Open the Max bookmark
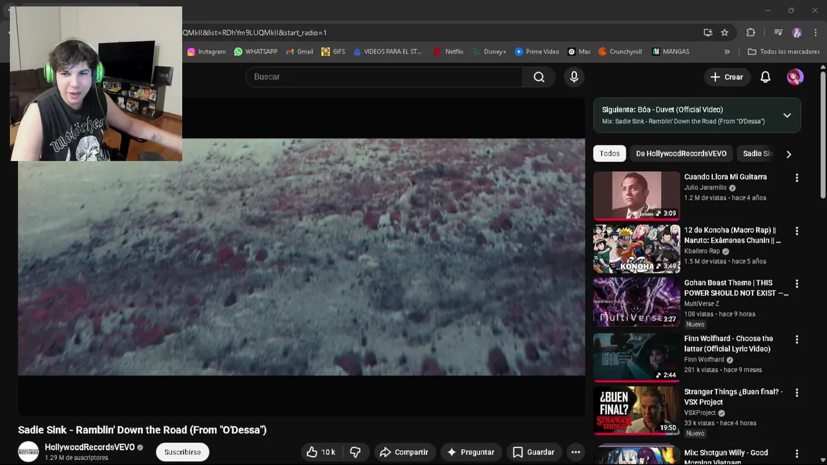This screenshot has width=827, height=465. [x=579, y=52]
